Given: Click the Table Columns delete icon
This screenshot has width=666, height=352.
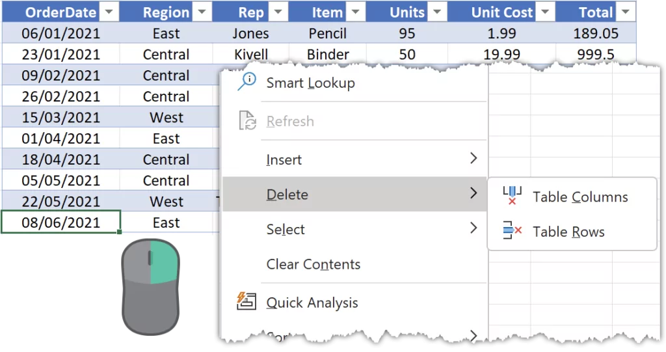Looking at the screenshot, I should coord(513,196).
